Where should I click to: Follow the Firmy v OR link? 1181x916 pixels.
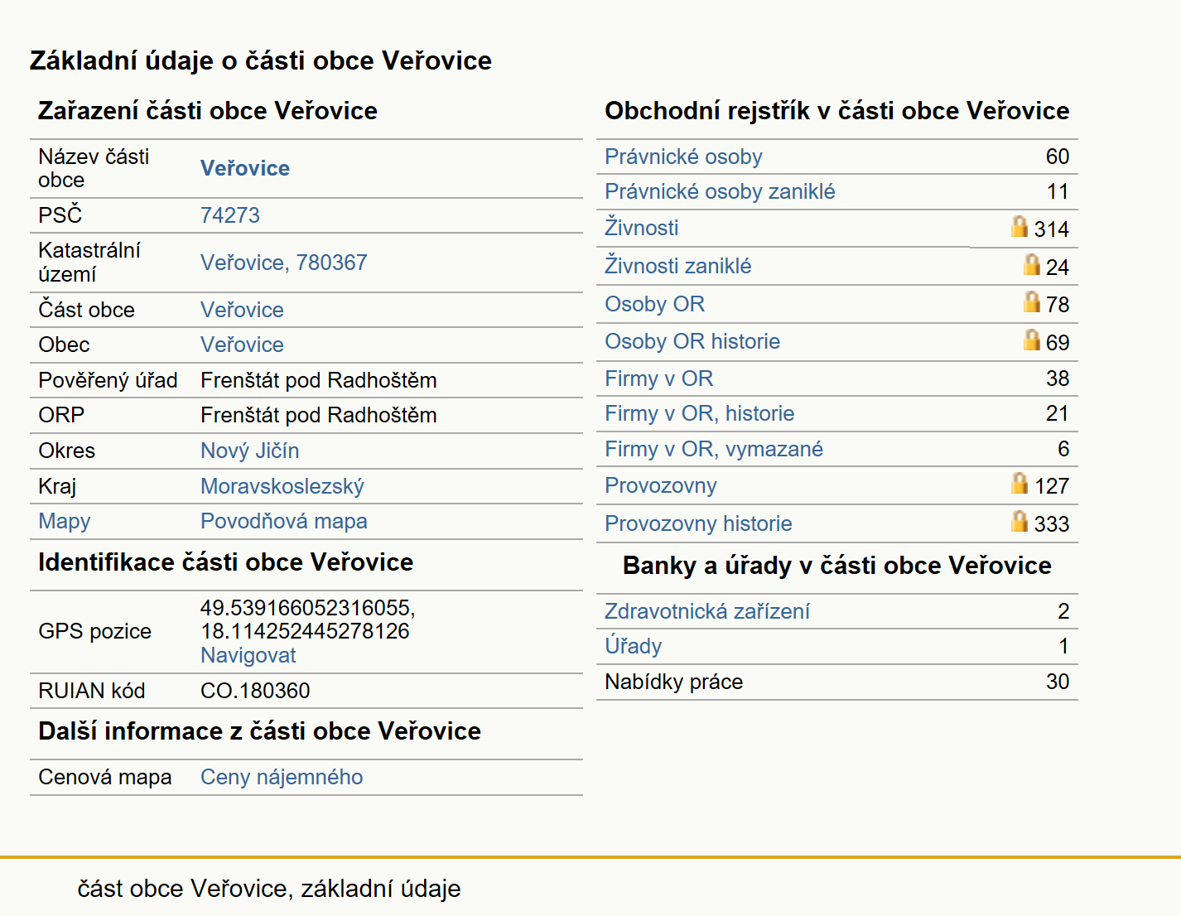pyautogui.click(x=658, y=378)
